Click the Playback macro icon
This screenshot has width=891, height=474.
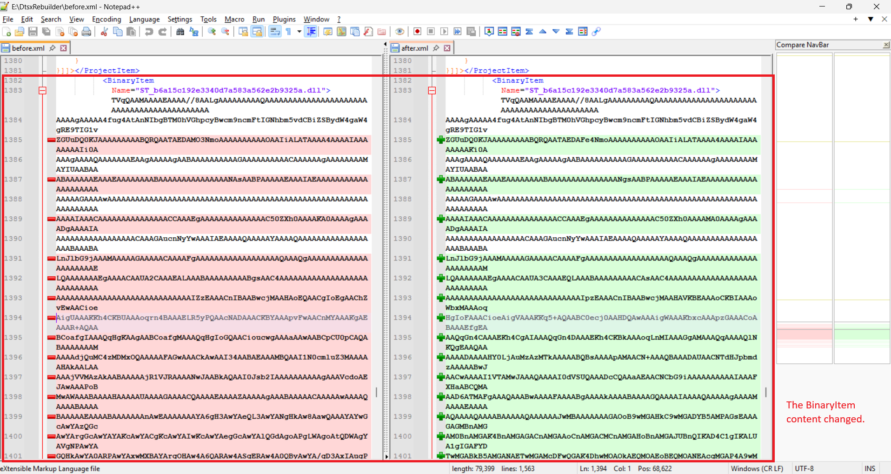pos(444,32)
